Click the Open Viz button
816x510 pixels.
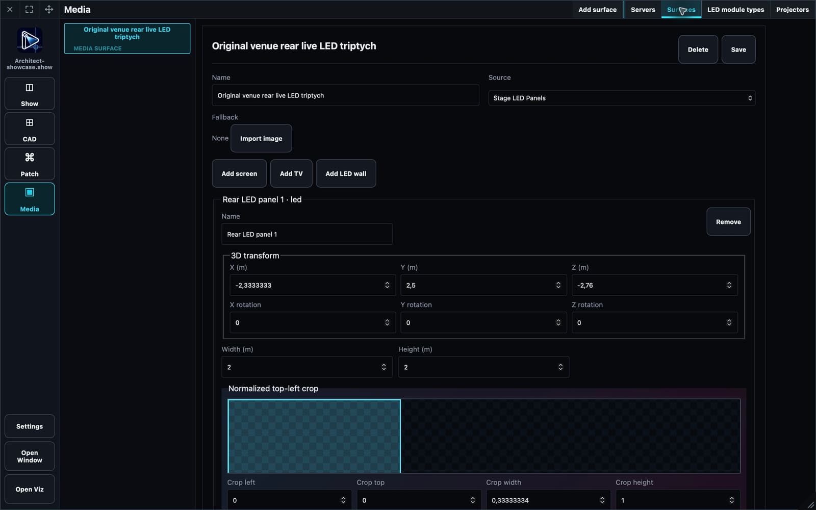pyautogui.click(x=30, y=489)
